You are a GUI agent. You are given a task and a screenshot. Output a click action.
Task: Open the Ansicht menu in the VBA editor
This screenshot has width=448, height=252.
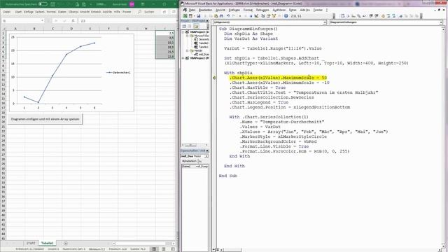click(x=220, y=10)
